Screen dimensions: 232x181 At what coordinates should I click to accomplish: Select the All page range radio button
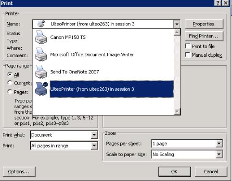coord(10,74)
